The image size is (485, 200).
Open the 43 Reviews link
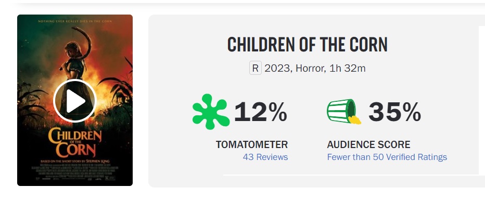coord(265,157)
